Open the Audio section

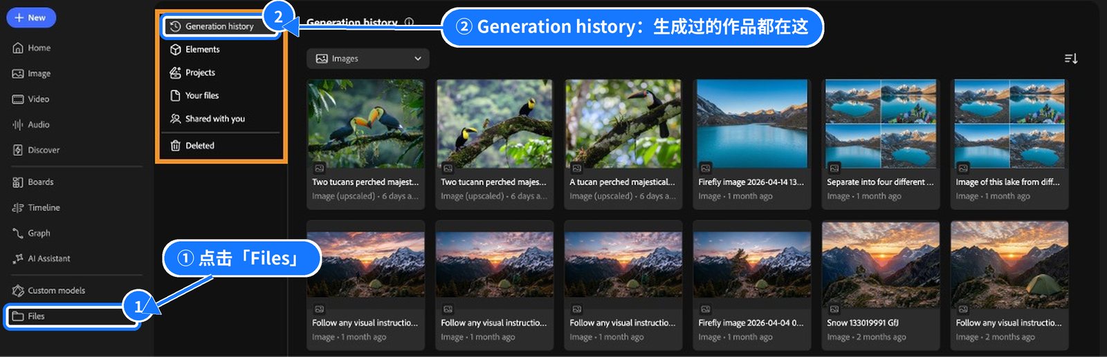click(x=31, y=124)
